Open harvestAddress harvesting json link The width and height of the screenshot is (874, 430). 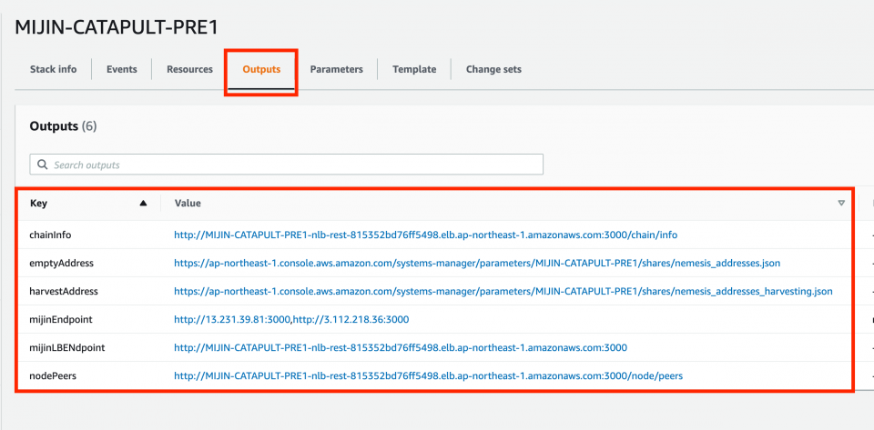(503, 292)
